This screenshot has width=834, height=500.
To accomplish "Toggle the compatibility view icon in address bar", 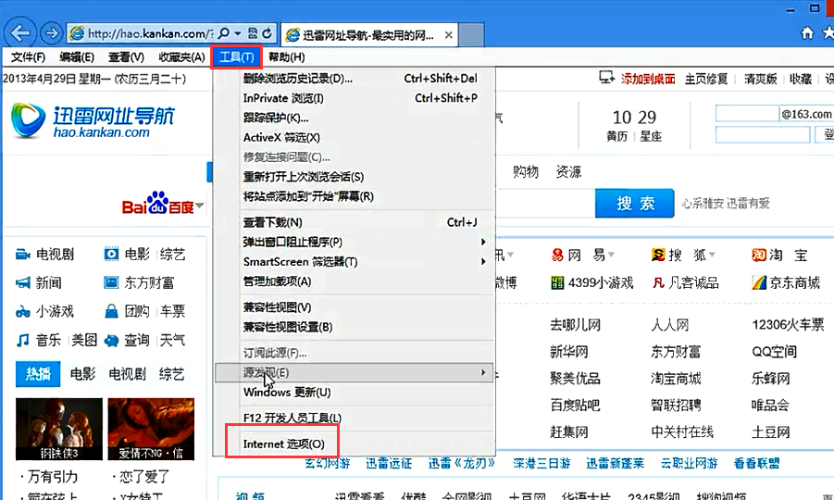I will pos(254,33).
